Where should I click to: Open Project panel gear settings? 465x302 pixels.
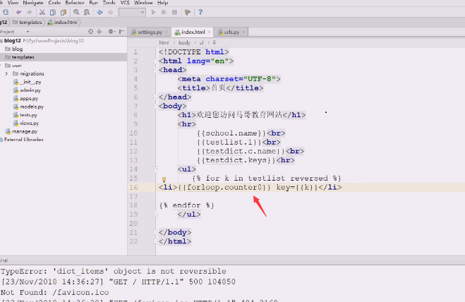[111, 32]
